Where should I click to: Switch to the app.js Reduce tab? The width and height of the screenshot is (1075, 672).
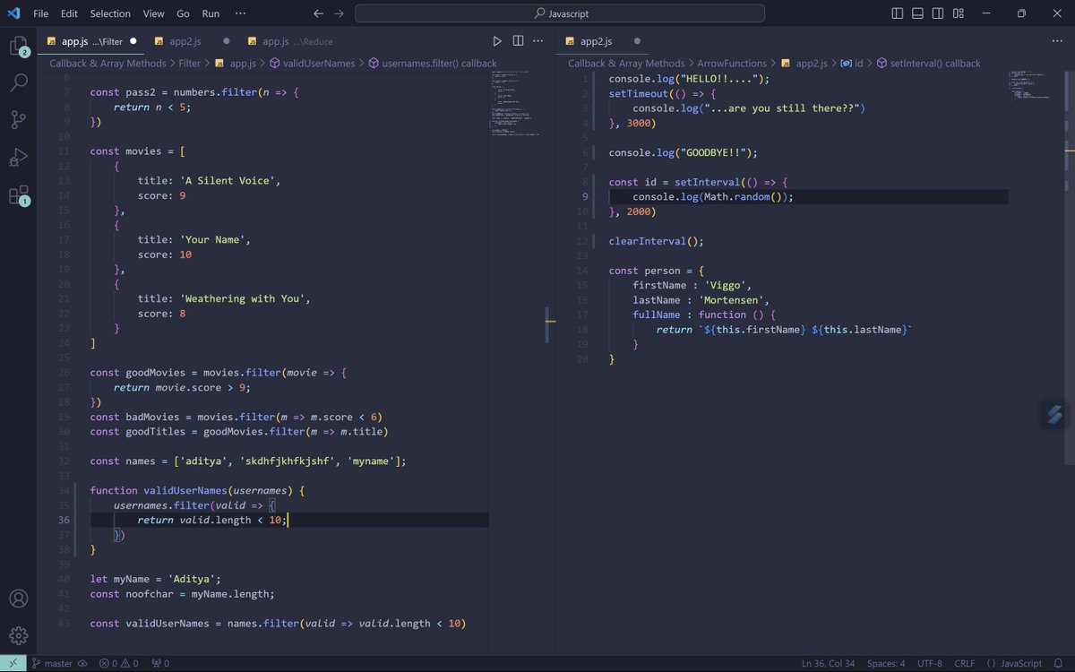click(x=291, y=41)
